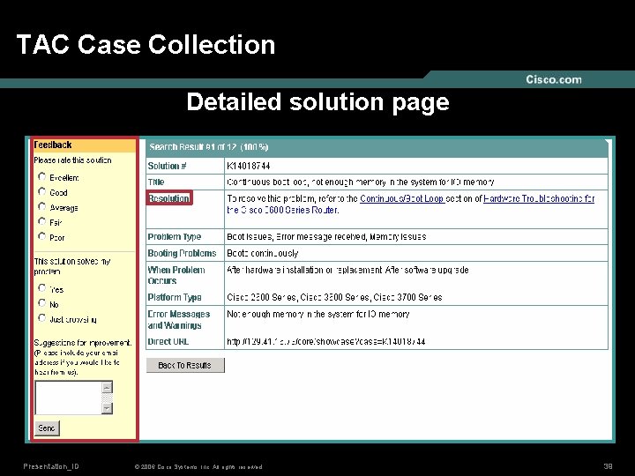Open the Continuous/Boot Loop link

pos(402,198)
